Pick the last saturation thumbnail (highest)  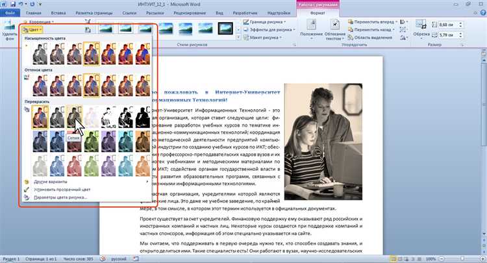pyautogui.click(x=143, y=54)
